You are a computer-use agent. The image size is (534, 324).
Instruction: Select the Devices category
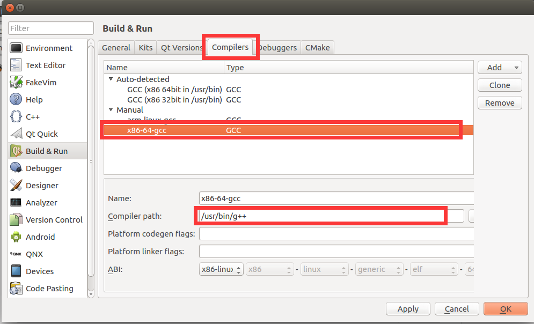point(16,271)
